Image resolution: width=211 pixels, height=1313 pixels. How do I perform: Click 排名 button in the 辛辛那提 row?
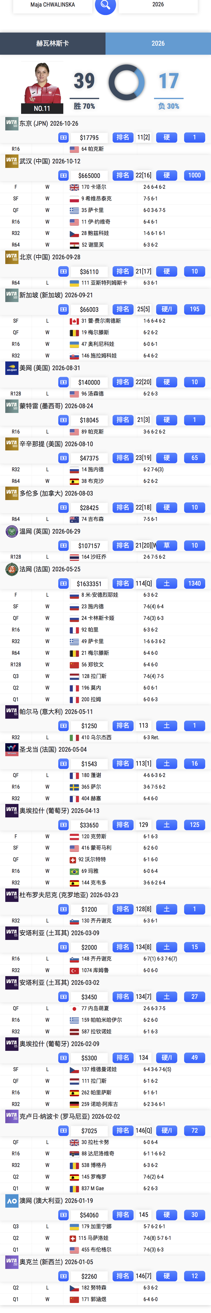coord(122,458)
